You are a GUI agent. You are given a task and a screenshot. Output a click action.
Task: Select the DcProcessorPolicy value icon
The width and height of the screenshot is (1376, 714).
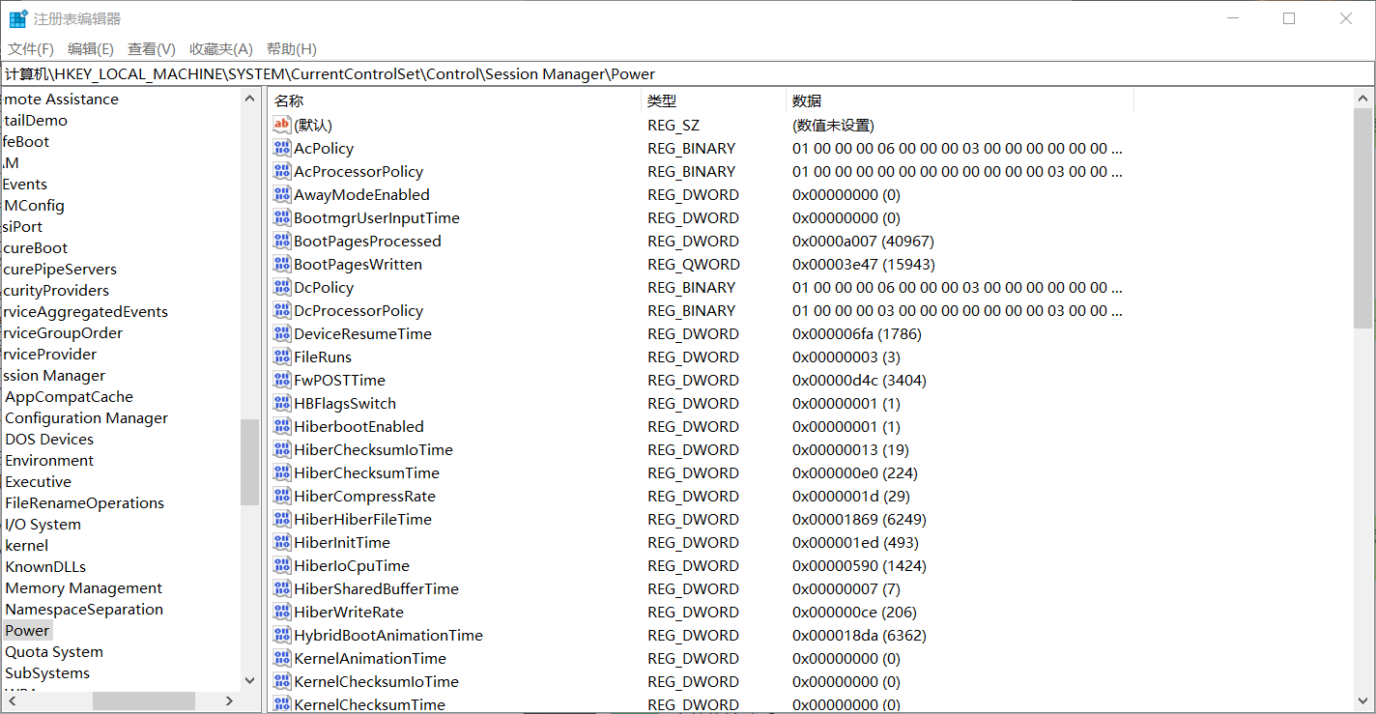(282, 310)
